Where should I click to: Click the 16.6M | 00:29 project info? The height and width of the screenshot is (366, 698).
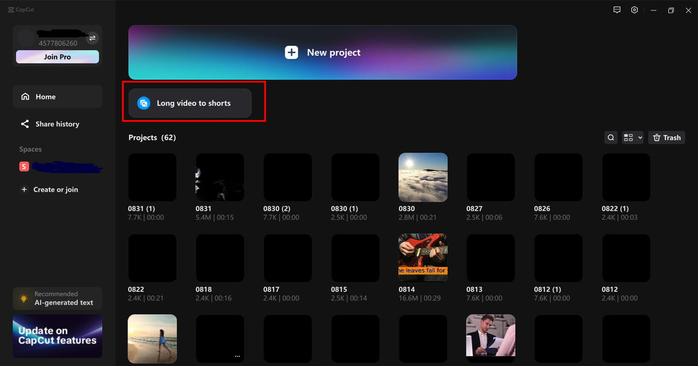(x=420, y=298)
